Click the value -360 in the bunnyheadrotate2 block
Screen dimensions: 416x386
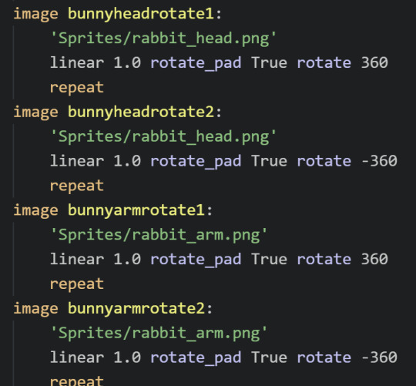pyautogui.click(x=379, y=161)
